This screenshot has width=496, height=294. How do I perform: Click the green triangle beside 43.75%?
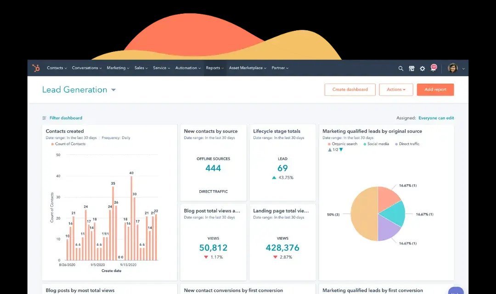point(274,177)
